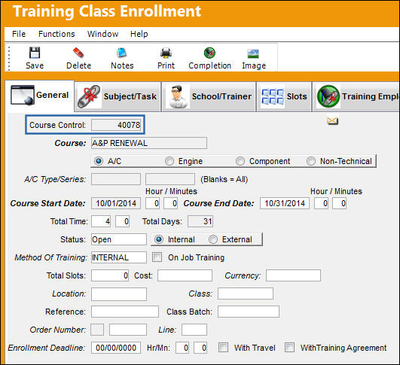Choose the External radio option
Viewport: 400px width, 365px height.
point(213,239)
